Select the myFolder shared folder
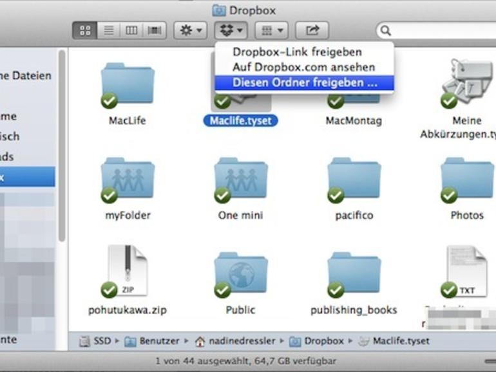 point(128,180)
